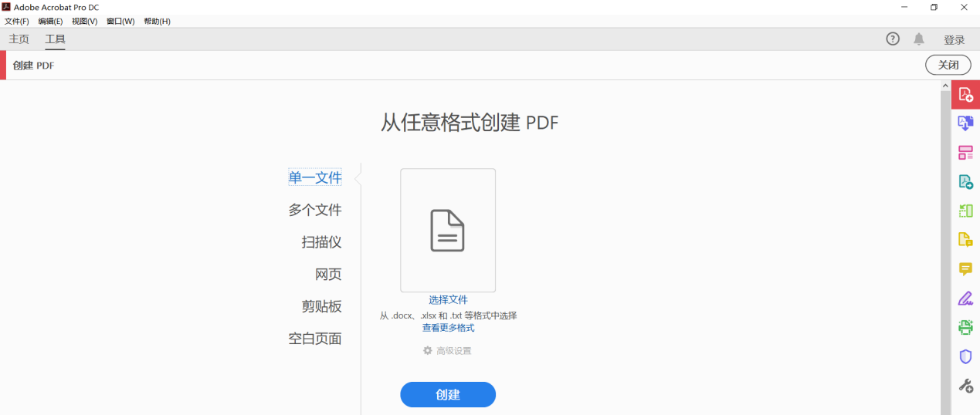Open the green Enhance Scans printer icon
Image resolution: width=980 pixels, height=415 pixels.
pyautogui.click(x=965, y=327)
